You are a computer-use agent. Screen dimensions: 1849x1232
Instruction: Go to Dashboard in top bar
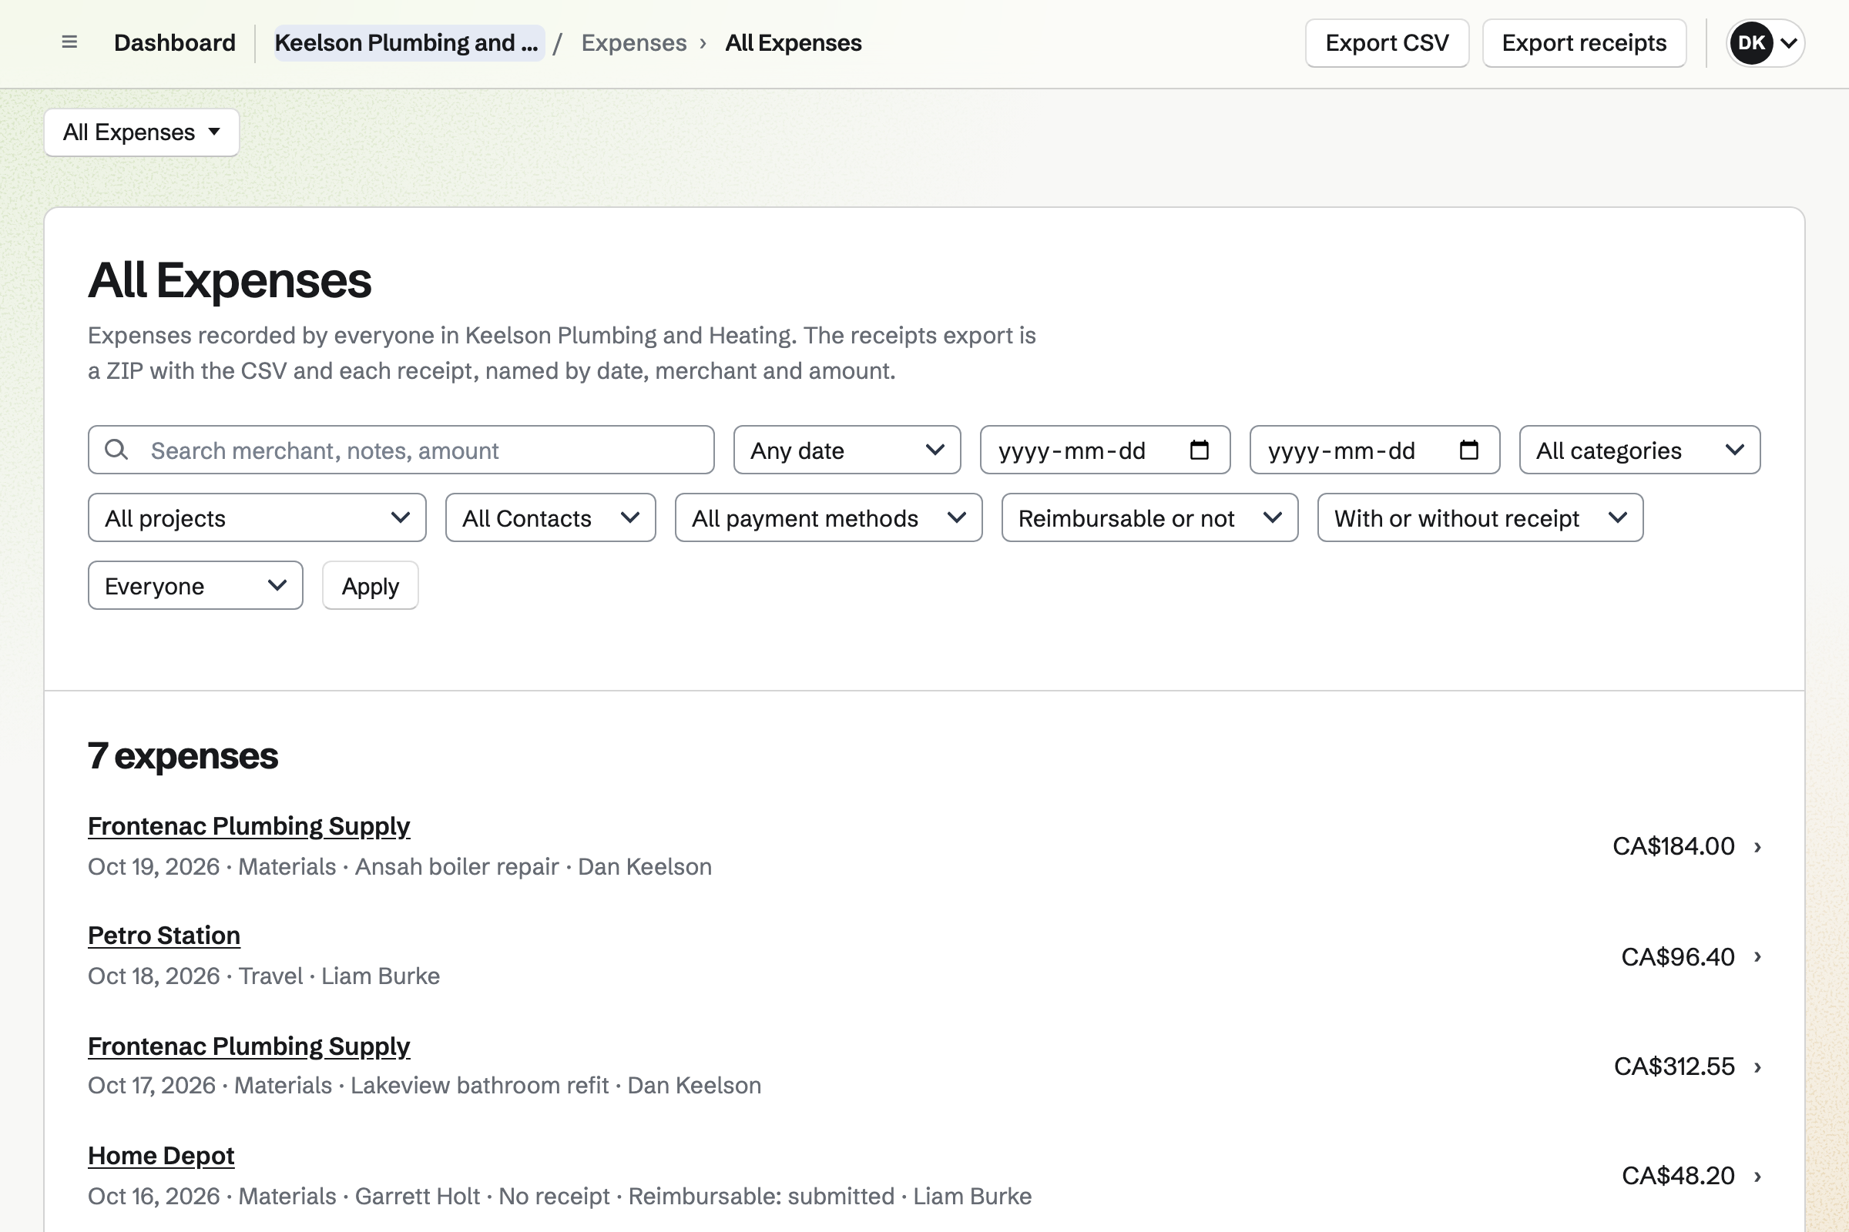175,42
